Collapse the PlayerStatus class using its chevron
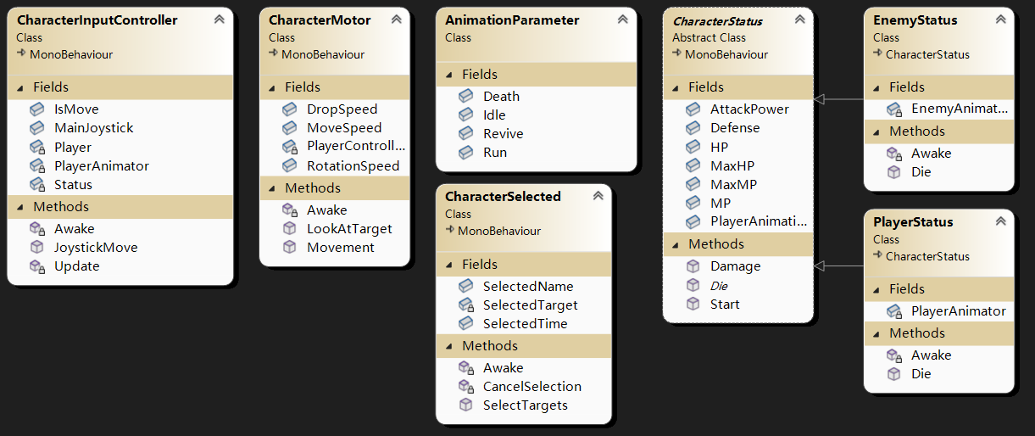 pos(1000,221)
